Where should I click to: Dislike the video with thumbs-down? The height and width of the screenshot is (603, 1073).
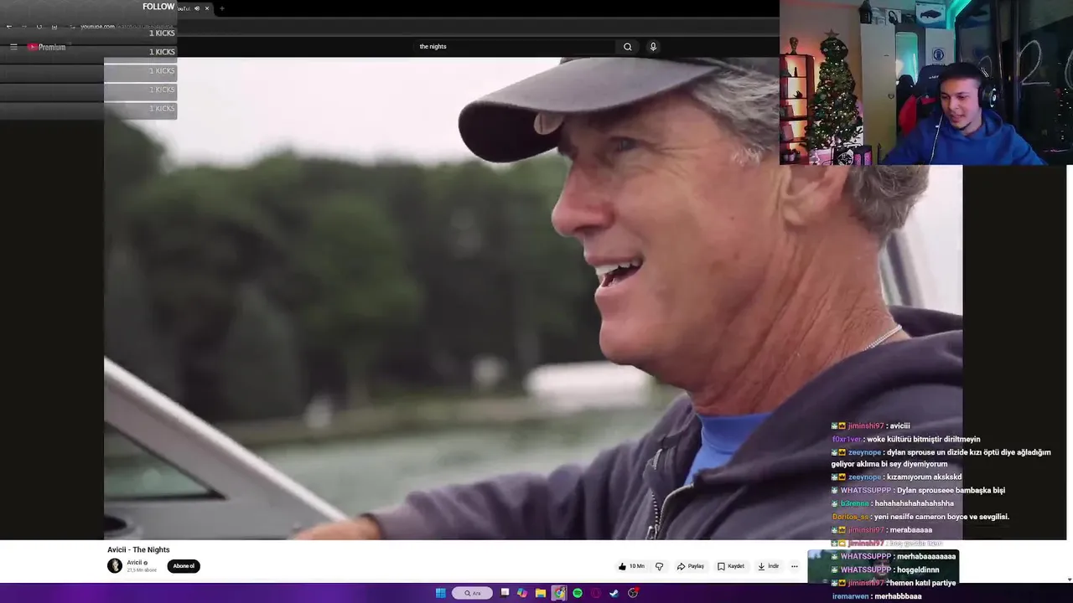click(659, 566)
